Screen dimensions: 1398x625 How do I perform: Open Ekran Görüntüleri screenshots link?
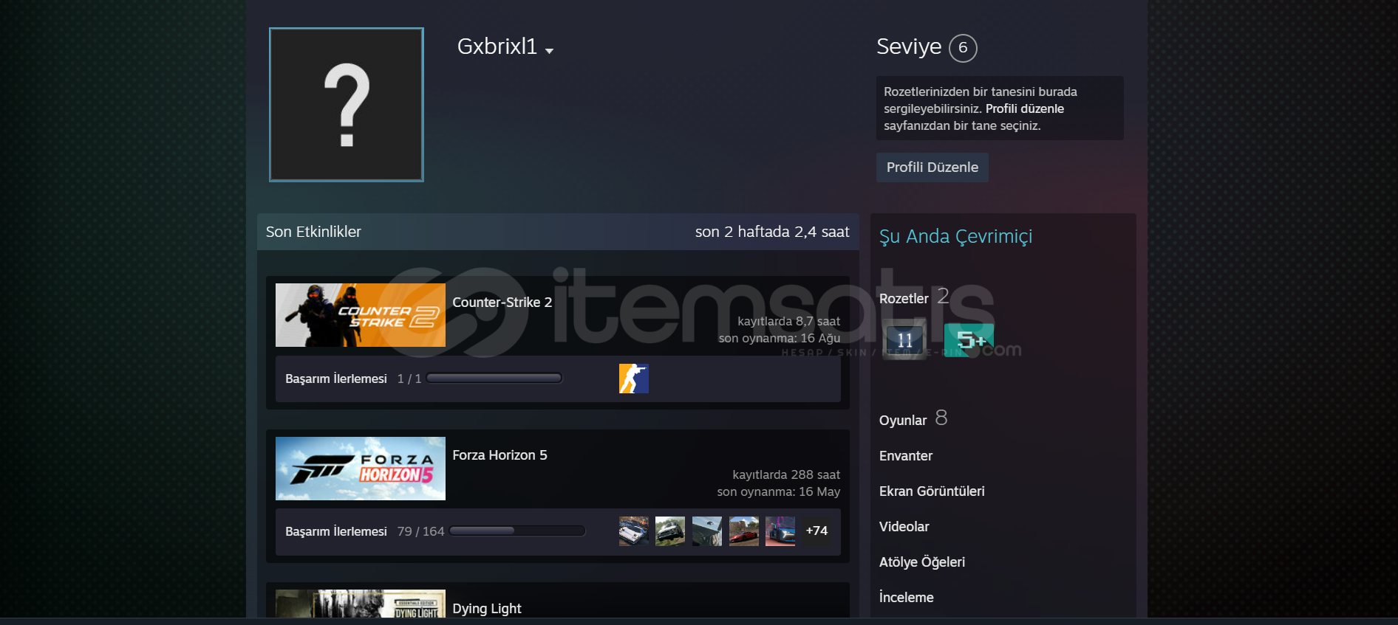click(x=932, y=491)
